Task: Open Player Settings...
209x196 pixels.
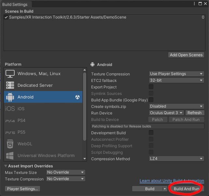Action: [22, 189]
